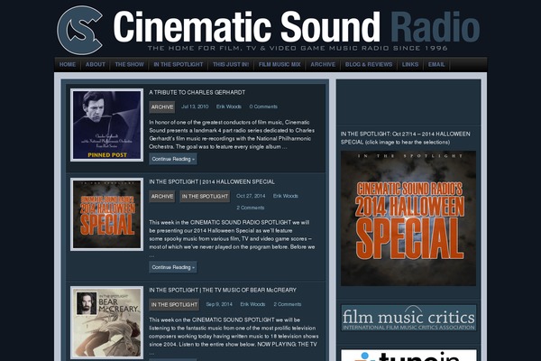Open Halloween Special post thumbnail in list

(107, 214)
